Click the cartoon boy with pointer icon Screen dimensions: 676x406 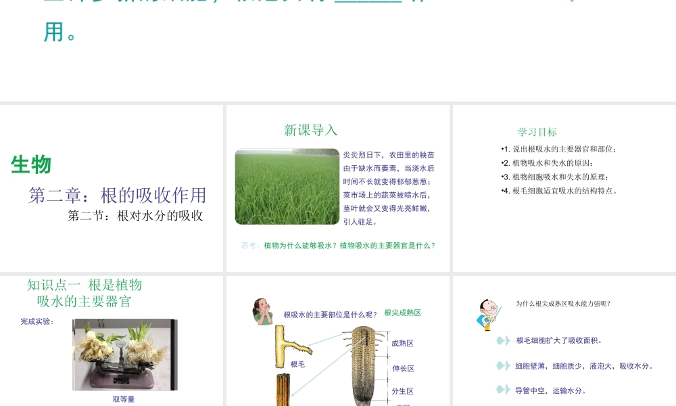(489, 315)
